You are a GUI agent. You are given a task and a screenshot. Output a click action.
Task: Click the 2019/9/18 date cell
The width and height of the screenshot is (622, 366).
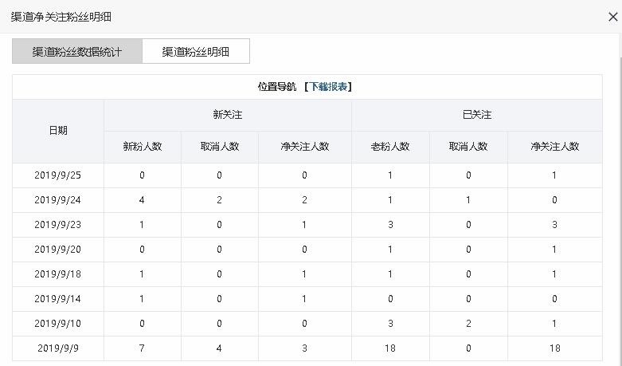(x=58, y=274)
